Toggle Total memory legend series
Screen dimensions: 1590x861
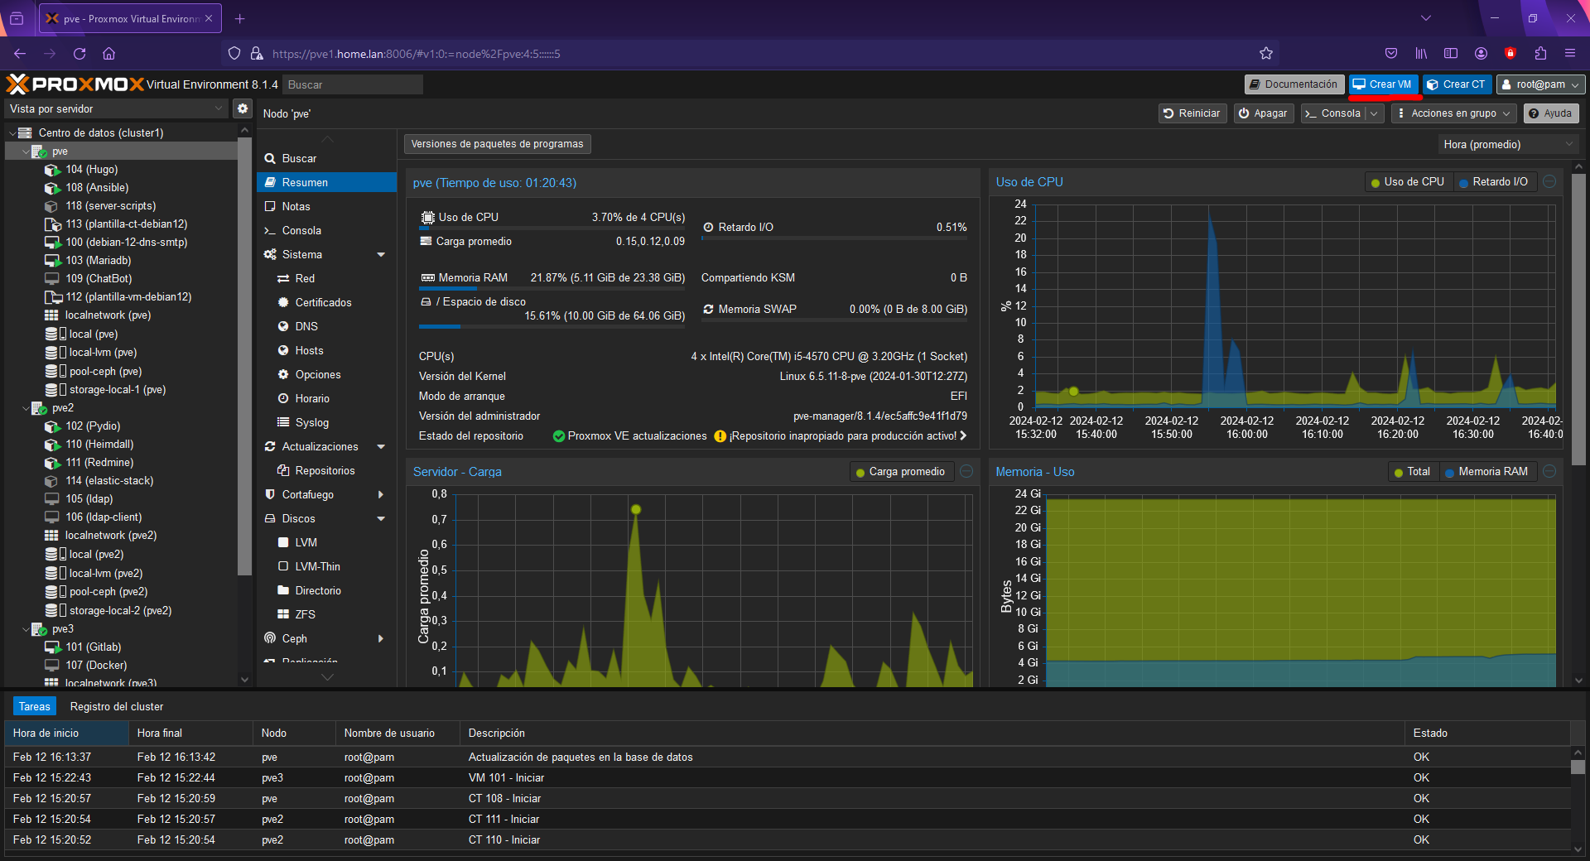tap(1413, 472)
